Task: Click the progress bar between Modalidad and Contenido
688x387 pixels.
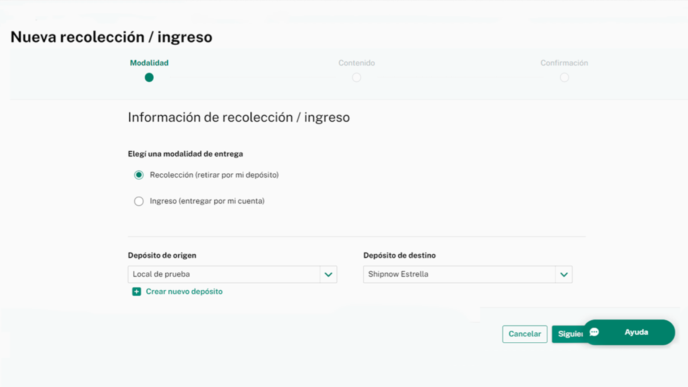Action: (254, 77)
